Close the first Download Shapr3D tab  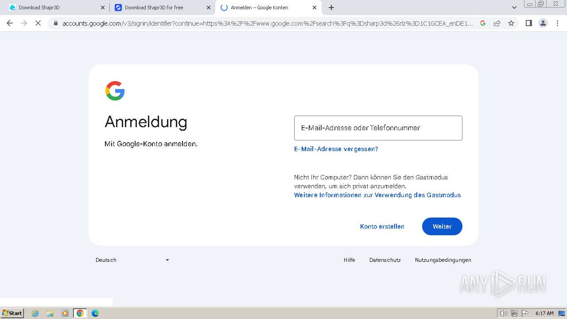(x=103, y=8)
